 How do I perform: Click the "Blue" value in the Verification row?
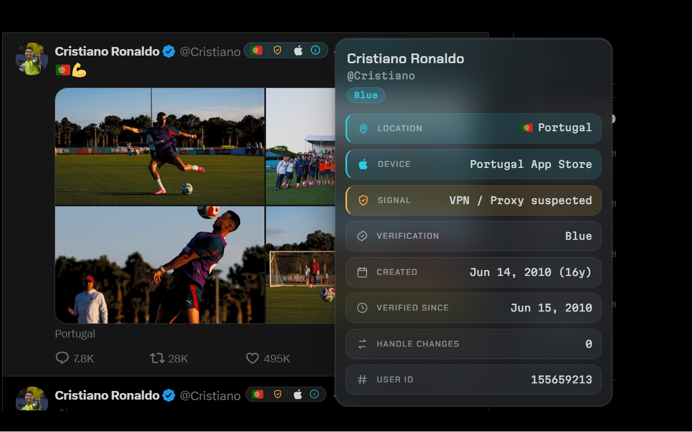578,236
